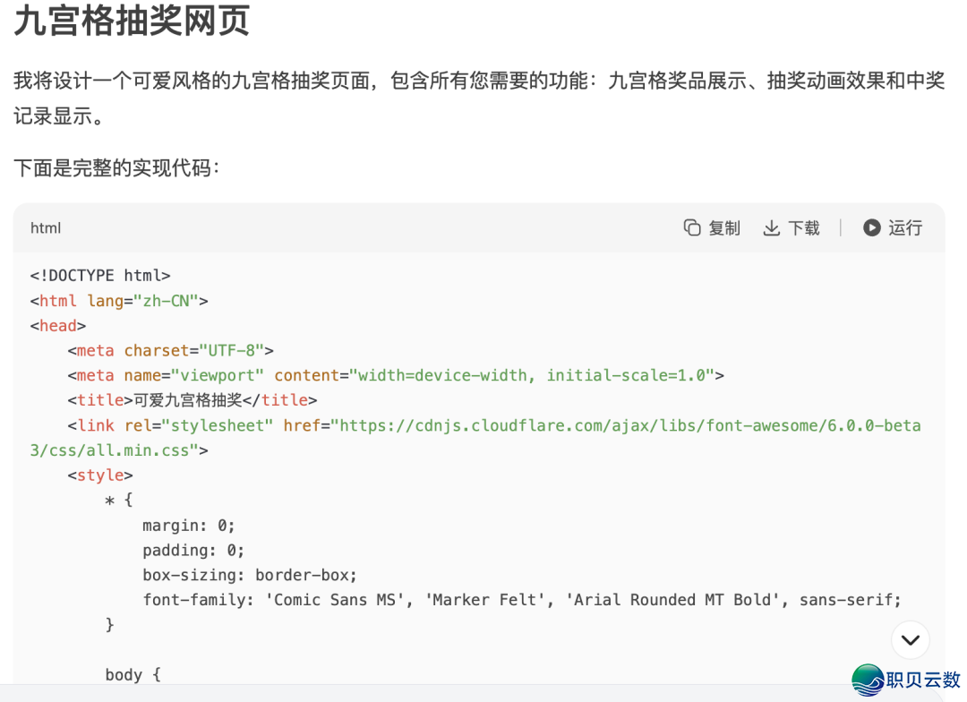Click the html language label
The width and height of the screenshot is (967, 702).
click(x=46, y=228)
